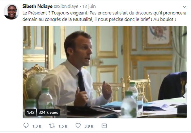Click the 1,5 k retweets count
Viewport: 191px width, 133px height.
pyautogui.click(x=63, y=126)
